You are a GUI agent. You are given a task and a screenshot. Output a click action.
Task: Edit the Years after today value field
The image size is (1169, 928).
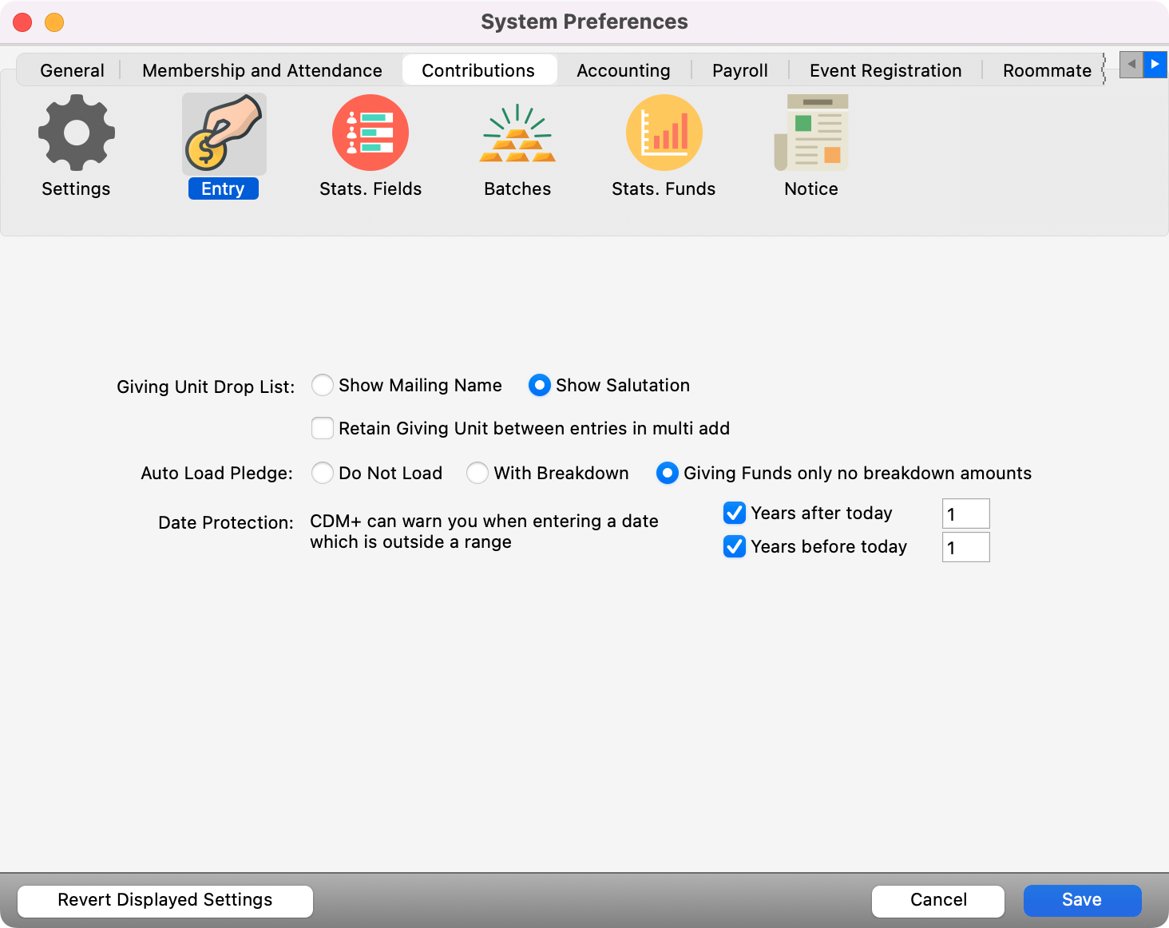coord(965,514)
